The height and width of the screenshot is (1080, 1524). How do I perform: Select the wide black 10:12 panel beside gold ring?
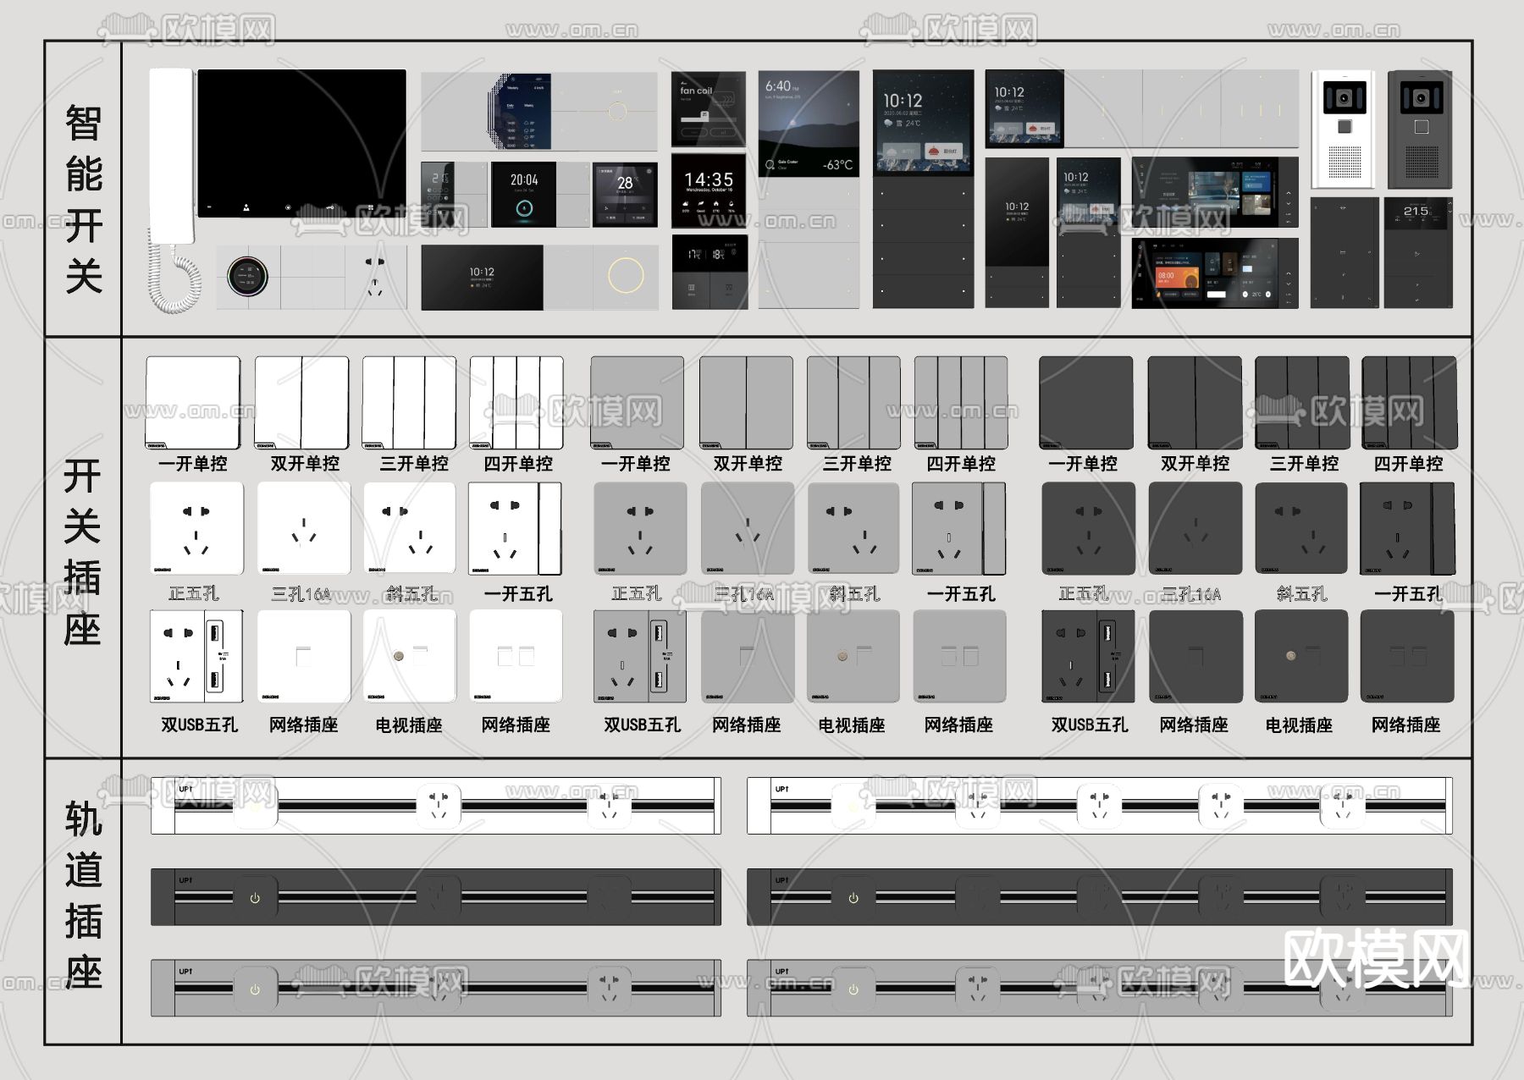tap(483, 278)
